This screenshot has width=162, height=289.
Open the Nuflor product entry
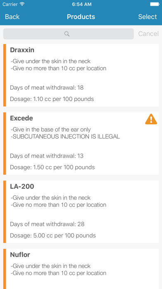tap(81, 269)
